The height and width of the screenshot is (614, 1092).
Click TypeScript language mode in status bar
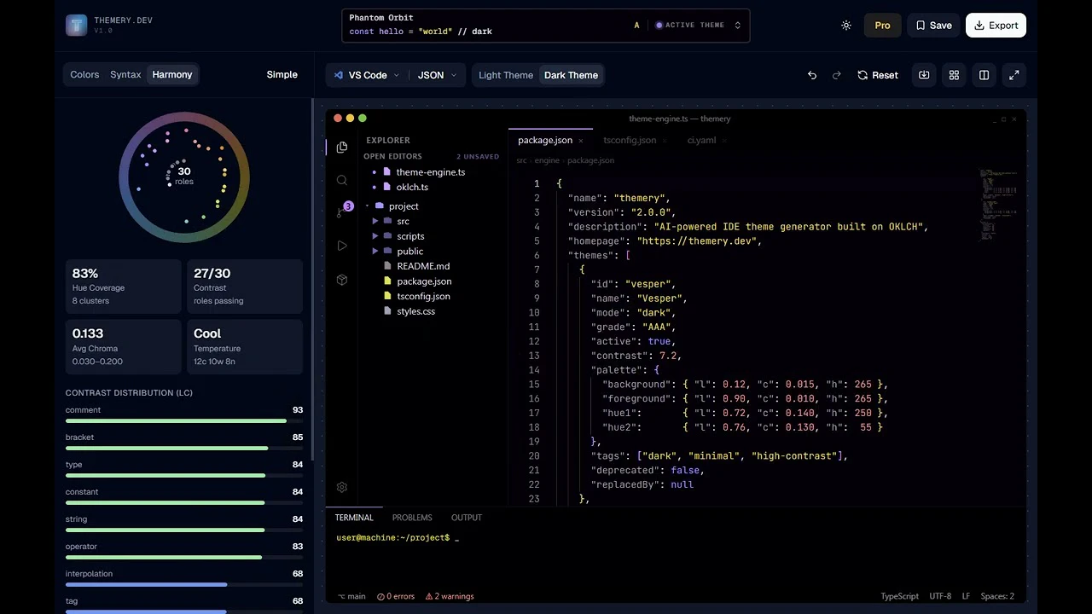(x=900, y=596)
